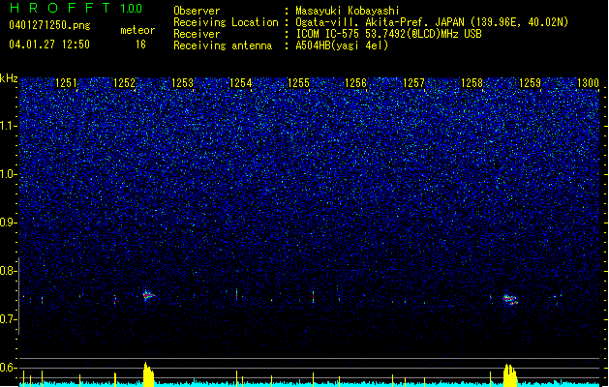609x387 pixels.
Task: Click the Ogata-vill. Akita-Pref. JAPAN location text
Action: (432, 22)
